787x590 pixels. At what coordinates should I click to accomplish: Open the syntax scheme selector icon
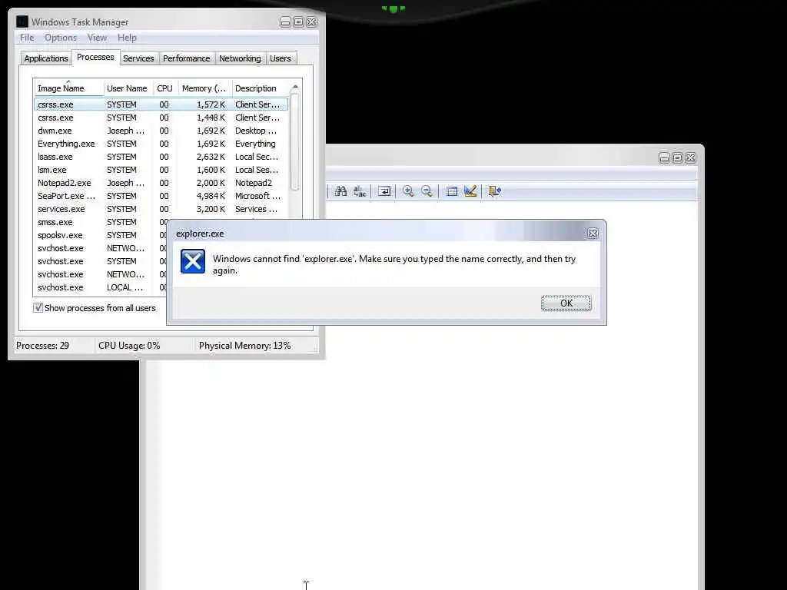click(x=452, y=191)
